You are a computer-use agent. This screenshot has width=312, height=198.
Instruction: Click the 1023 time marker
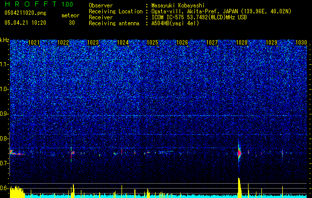[93, 43]
